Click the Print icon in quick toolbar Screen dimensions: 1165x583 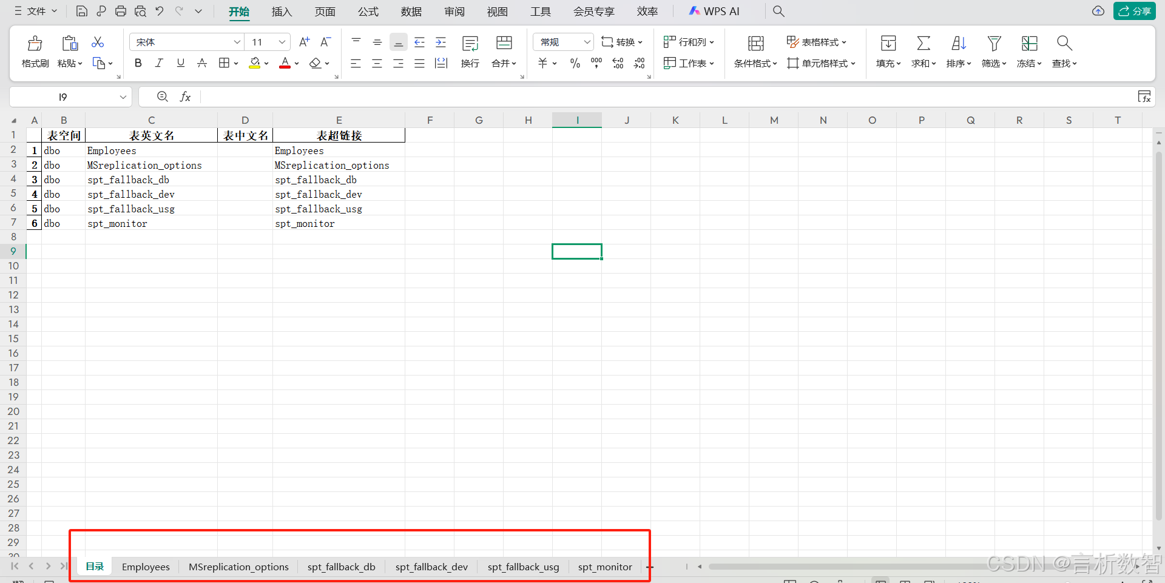click(x=121, y=11)
